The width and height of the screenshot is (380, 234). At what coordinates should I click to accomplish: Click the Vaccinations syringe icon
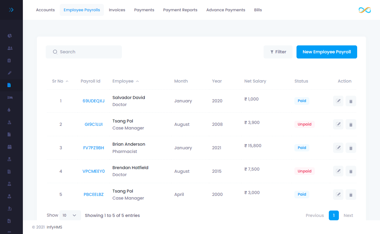(9, 73)
